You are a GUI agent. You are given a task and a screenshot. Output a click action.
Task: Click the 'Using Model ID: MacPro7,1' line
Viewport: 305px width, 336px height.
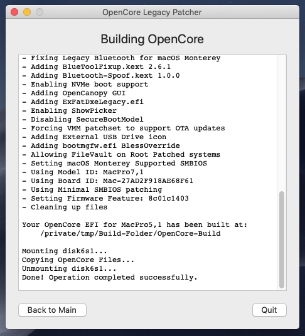click(x=83, y=172)
